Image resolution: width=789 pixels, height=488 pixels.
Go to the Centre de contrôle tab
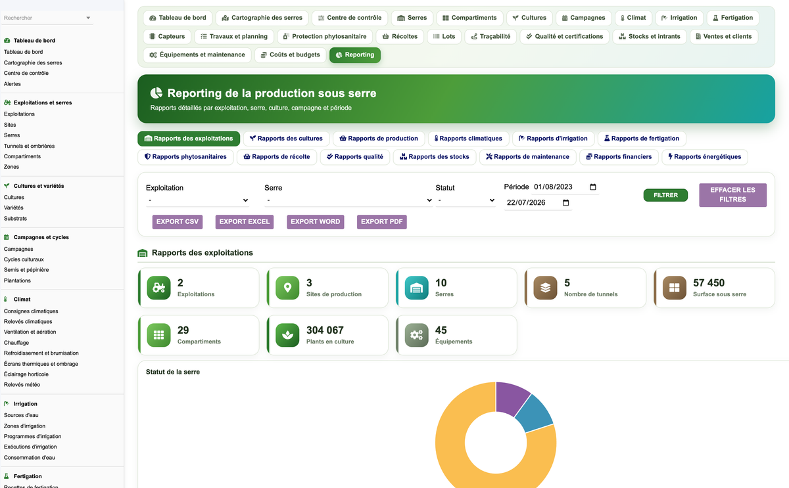[x=350, y=18]
